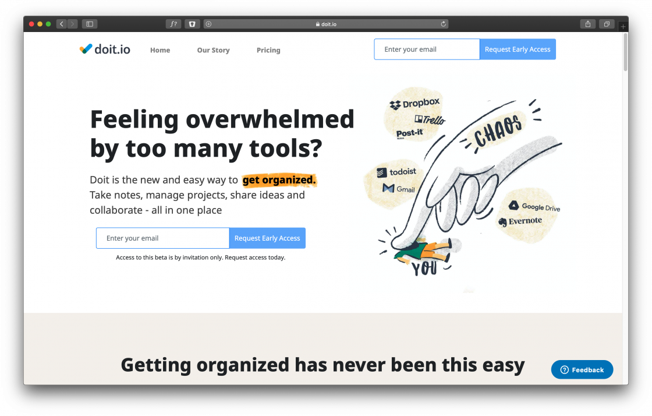
Task: Click header Request Early Access button
Action: tap(518, 50)
